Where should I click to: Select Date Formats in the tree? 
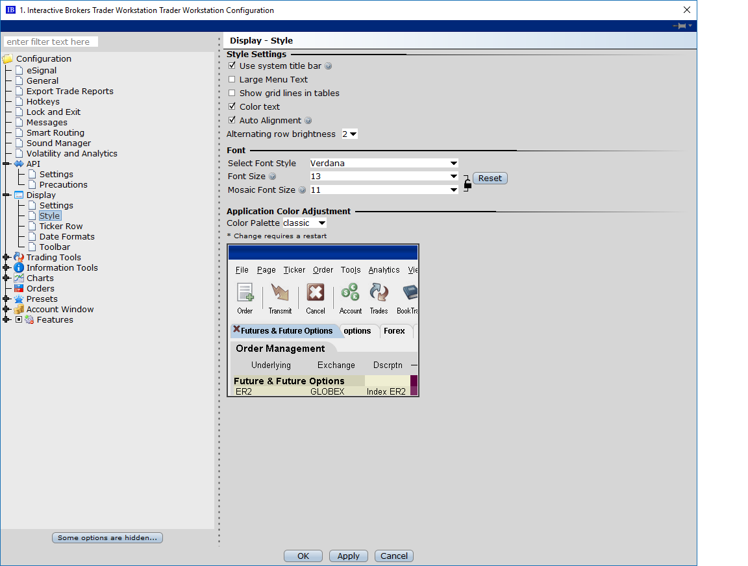[x=67, y=237]
